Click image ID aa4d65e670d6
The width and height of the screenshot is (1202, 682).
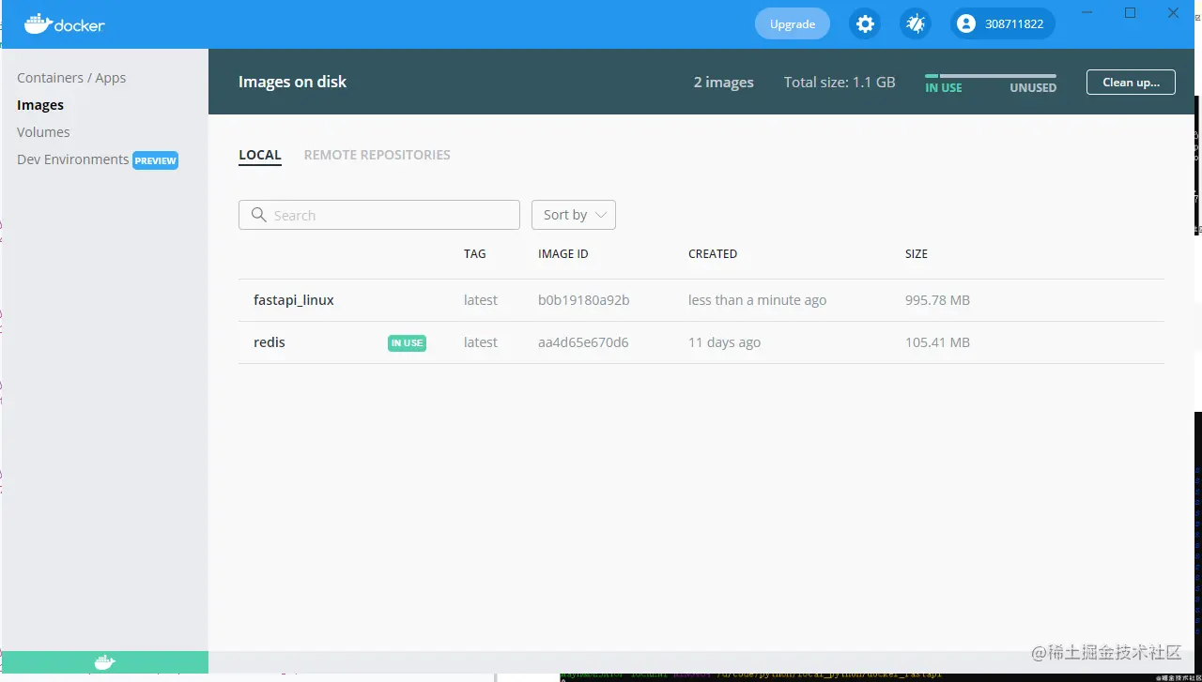pyautogui.click(x=583, y=342)
